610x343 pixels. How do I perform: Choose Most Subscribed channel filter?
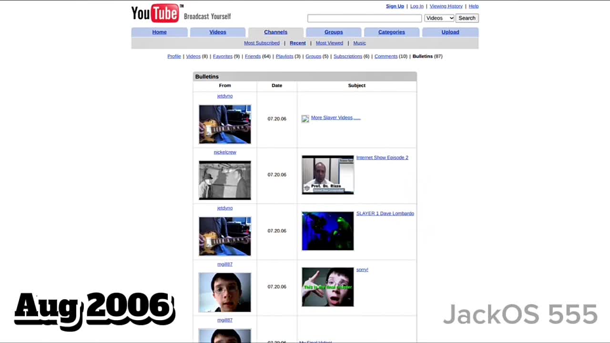coord(262,43)
